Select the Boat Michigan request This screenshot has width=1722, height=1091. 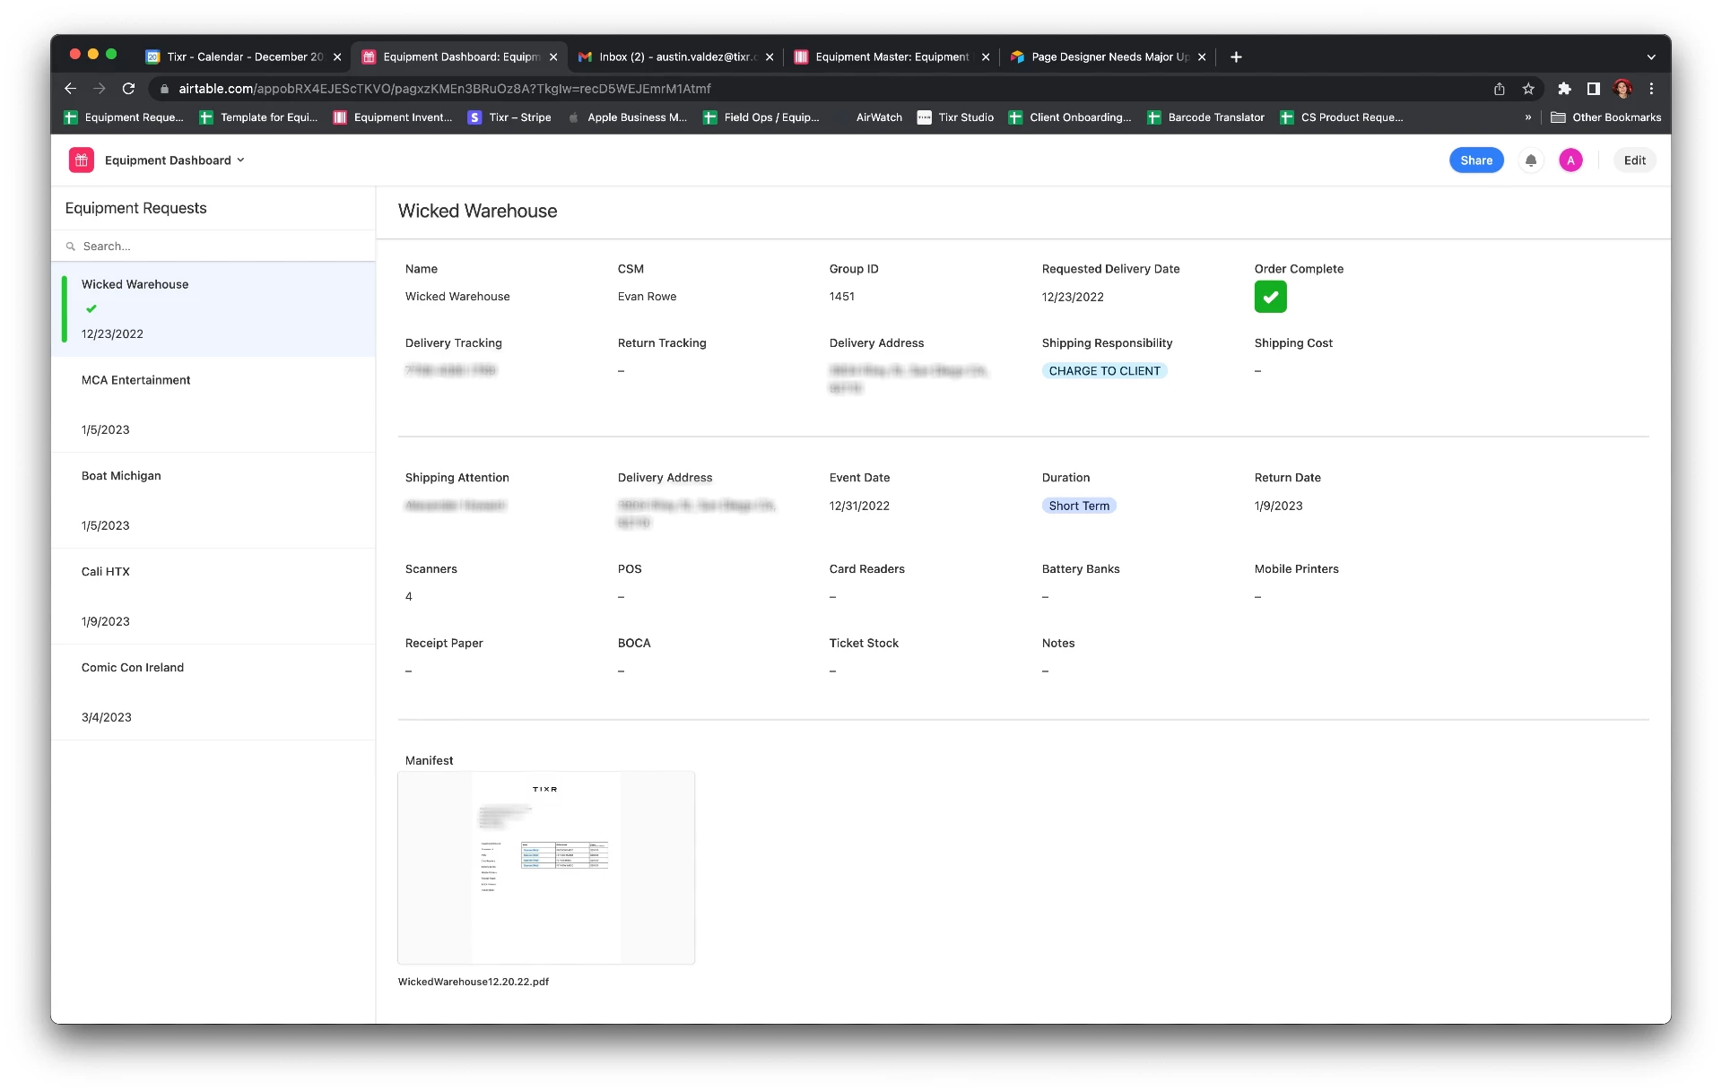[x=213, y=501]
